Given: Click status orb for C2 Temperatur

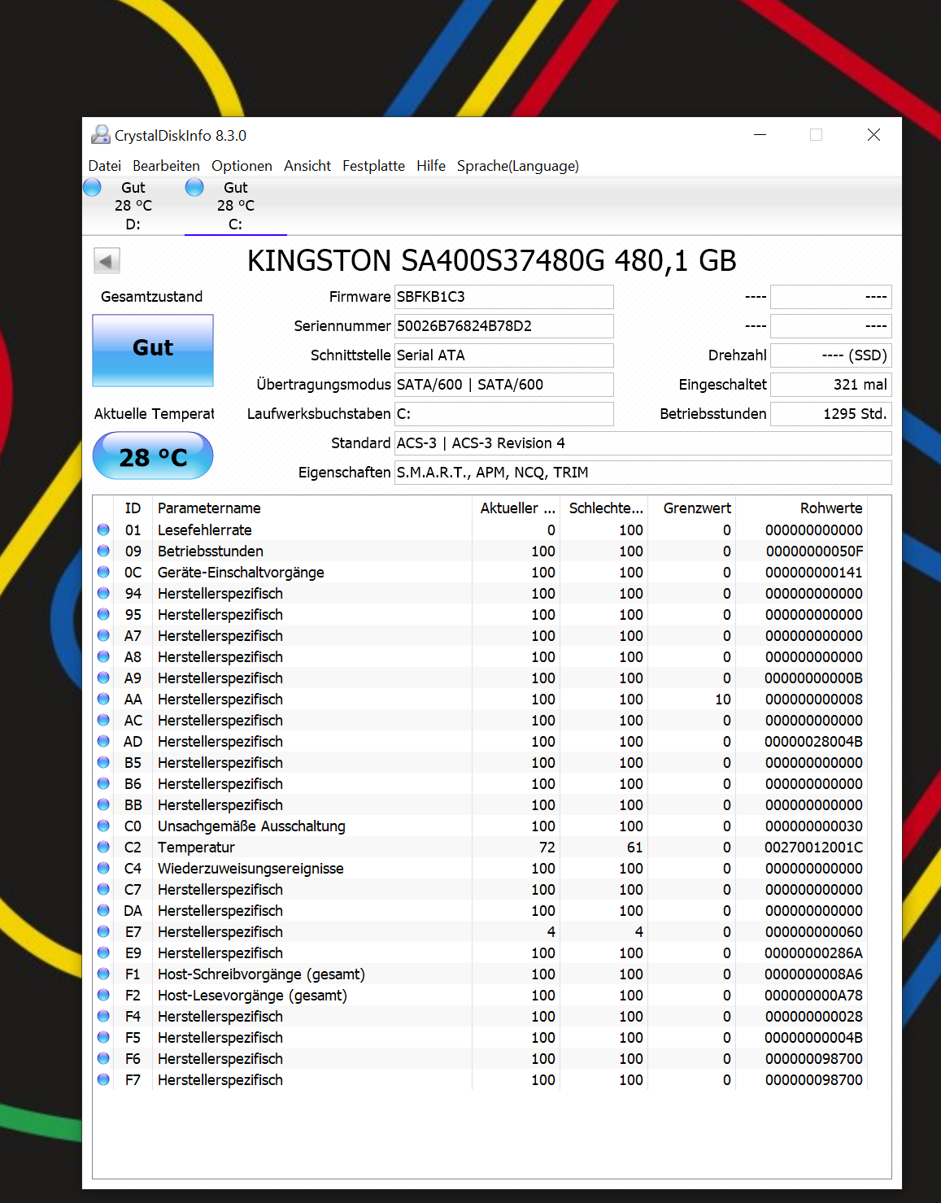Looking at the screenshot, I should click(103, 847).
